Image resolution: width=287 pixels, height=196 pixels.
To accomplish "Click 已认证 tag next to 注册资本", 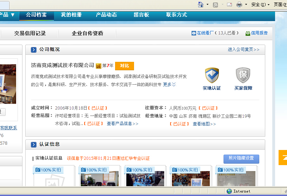I will 208,108.
